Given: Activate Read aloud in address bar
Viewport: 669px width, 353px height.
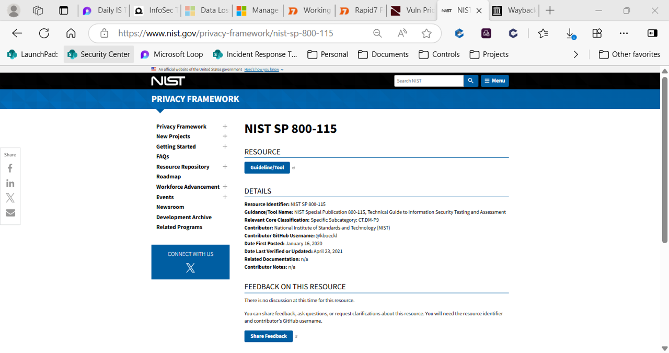Looking at the screenshot, I should 402,33.
